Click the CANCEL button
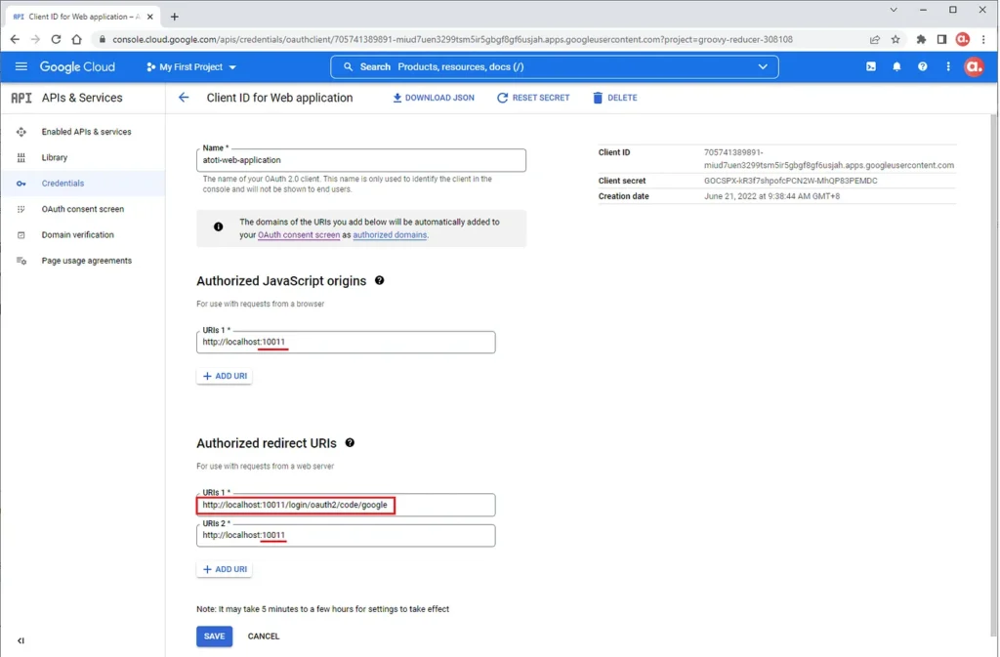 [264, 636]
